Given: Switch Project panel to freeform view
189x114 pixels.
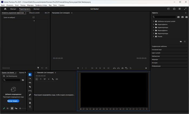Looking at the screenshot, I should point(16,108).
